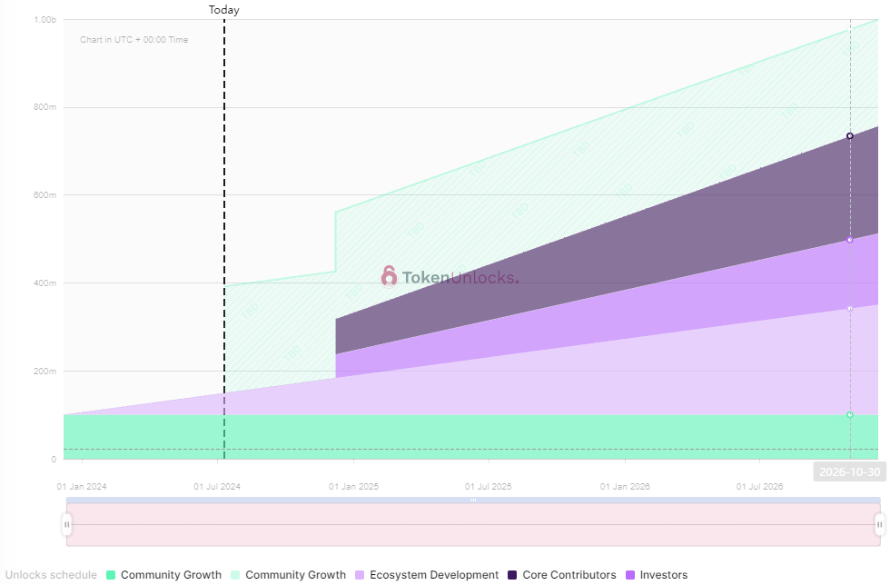The image size is (890, 585).
Task: Click the 01 Jan 2024 x-axis label
Action: (82, 487)
